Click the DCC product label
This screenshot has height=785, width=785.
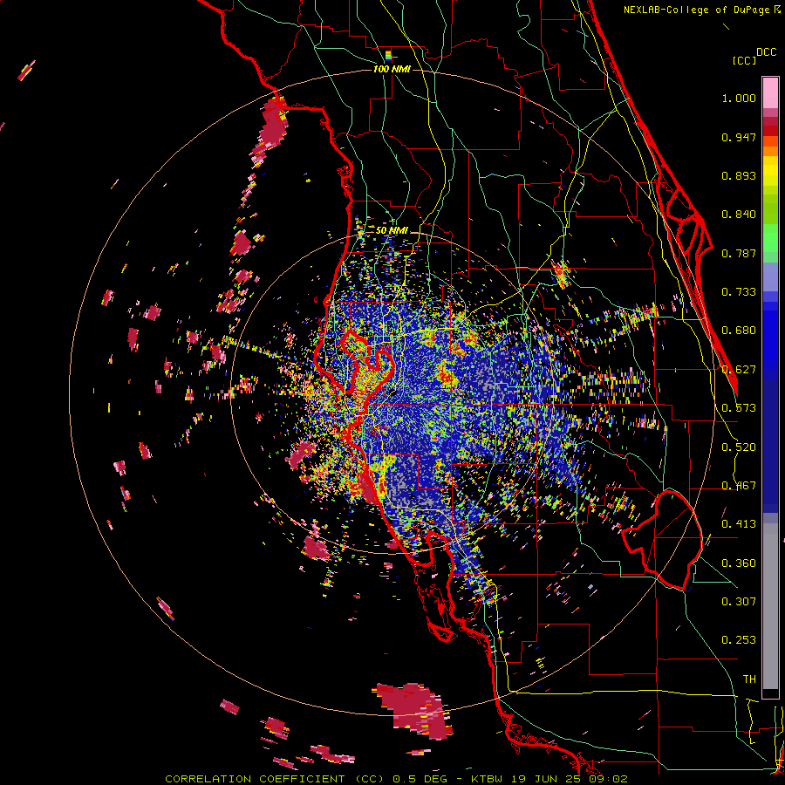pos(767,52)
